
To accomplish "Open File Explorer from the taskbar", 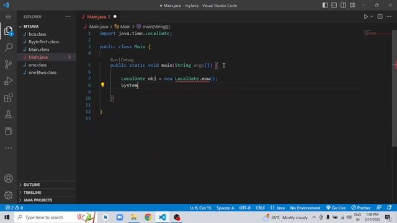I will [134, 217].
